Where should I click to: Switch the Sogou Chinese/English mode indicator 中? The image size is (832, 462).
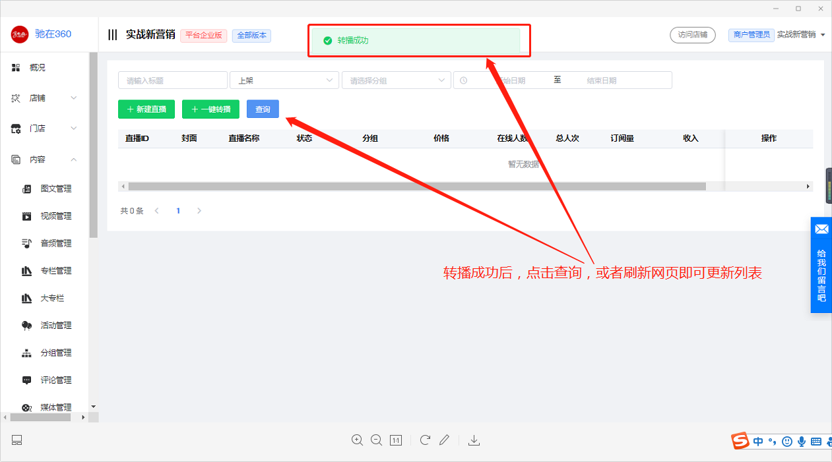pyautogui.click(x=758, y=442)
